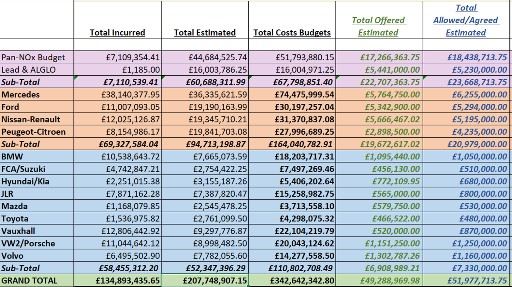Click Peugeot-Citroen allowed £4,235,000.00
The width and height of the screenshot is (512, 287).
[x=466, y=132]
